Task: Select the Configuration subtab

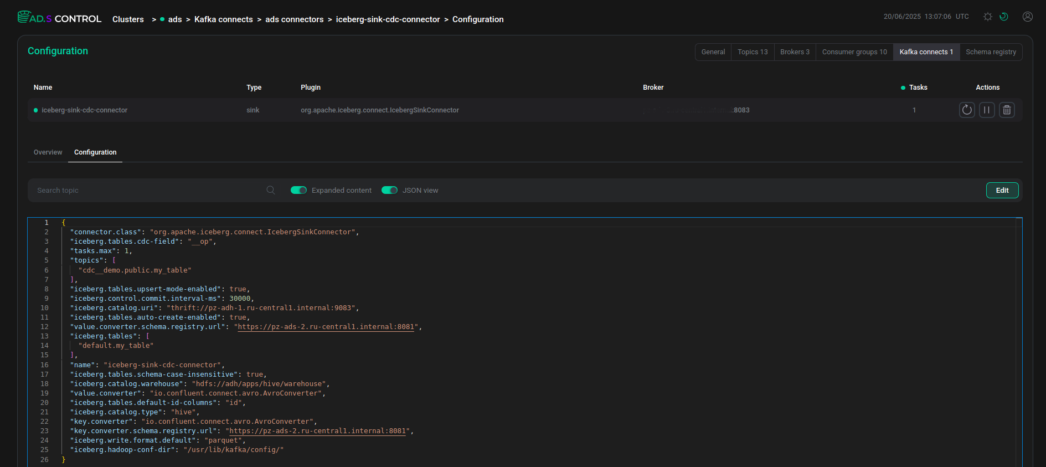Action: tap(95, 152)
